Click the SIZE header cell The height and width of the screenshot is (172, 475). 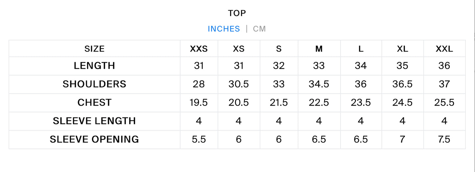94,49
